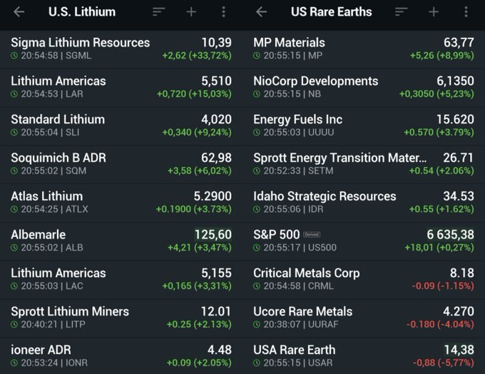Open Critical Metals Corp quote
The height and width of the screenshot is (374, 485).
[x=364, y=280]
